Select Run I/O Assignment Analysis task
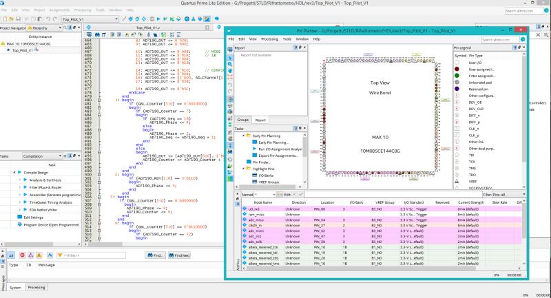Viewport: 551px width, 298px height. point(280,149)
